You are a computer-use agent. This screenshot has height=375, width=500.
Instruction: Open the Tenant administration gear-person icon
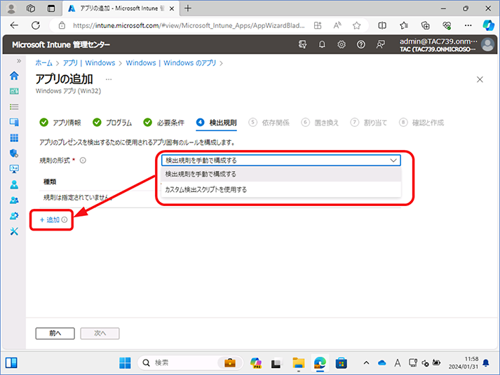tap(14, 216)
